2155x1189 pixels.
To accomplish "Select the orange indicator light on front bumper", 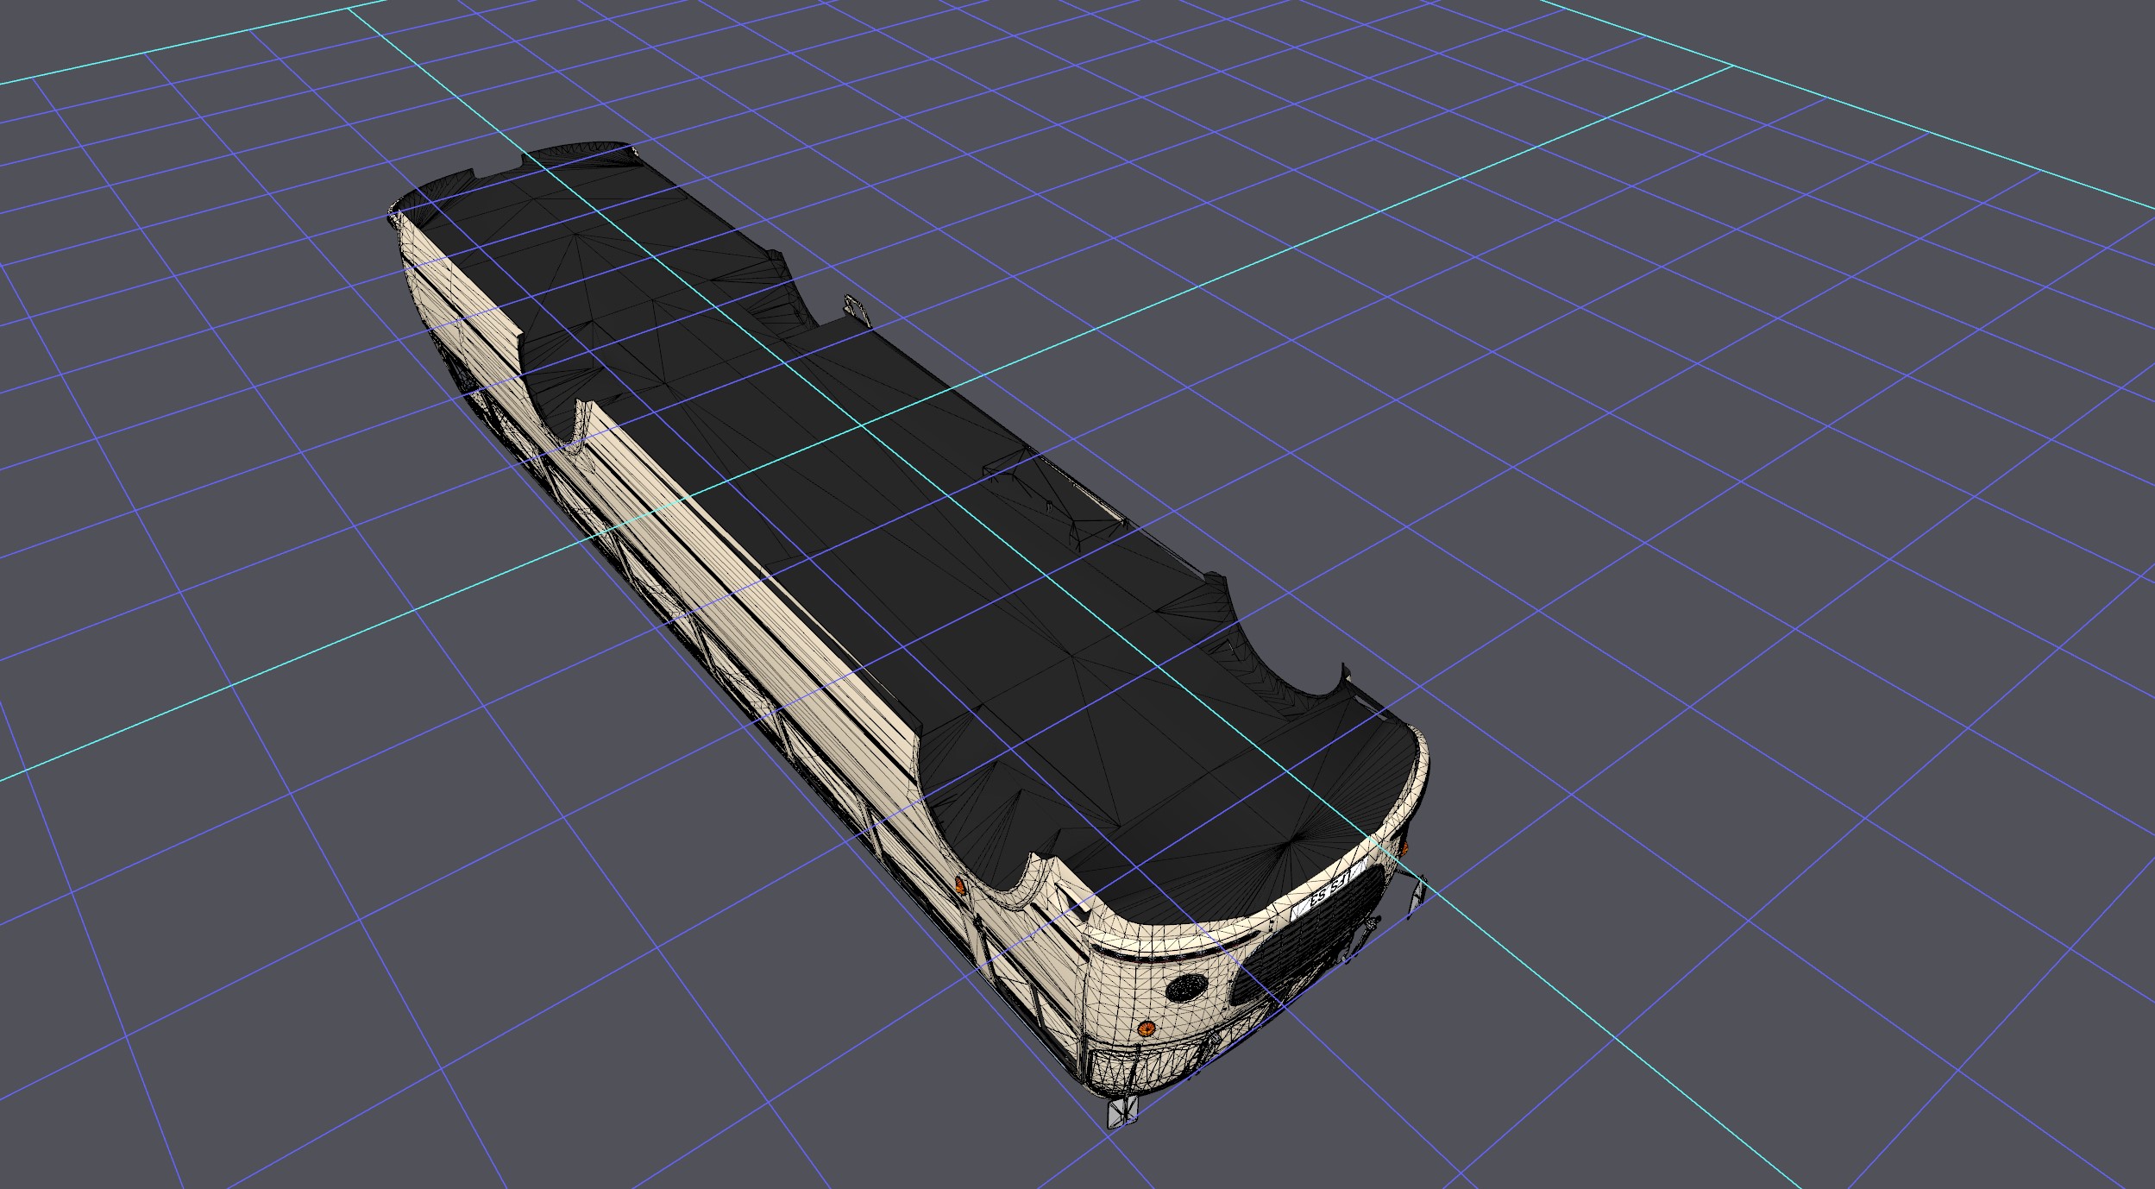I will click(x=1147, y=1028).
